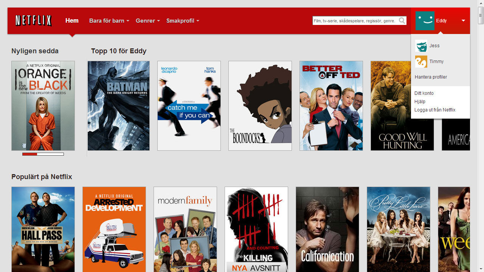Go to the Hem tab

coord(72,20)
